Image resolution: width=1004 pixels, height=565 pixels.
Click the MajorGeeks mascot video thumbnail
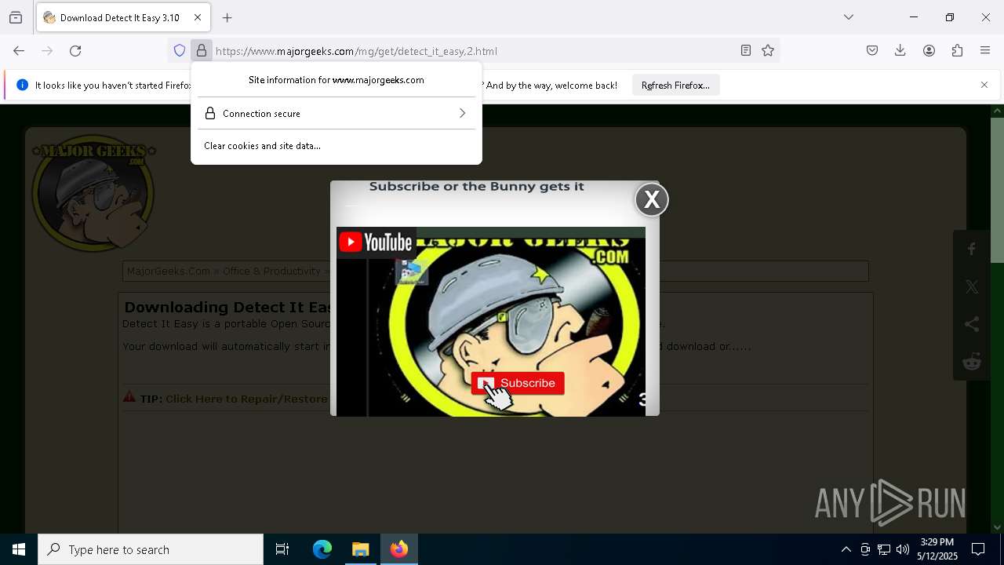[491, 322]
